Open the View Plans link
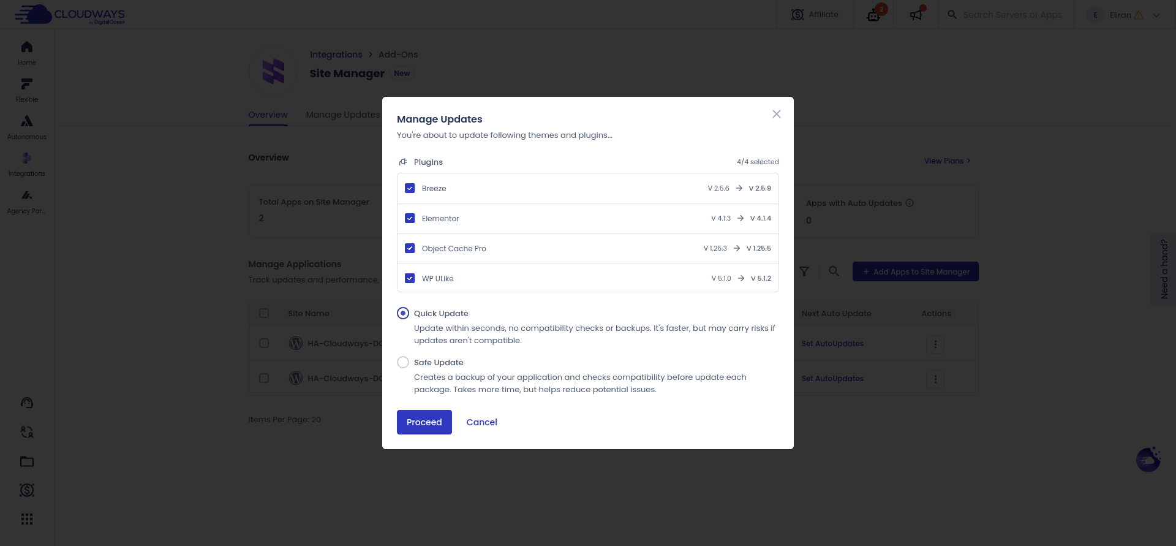Viewport: 1176px width, 546px height. [947, 161]
